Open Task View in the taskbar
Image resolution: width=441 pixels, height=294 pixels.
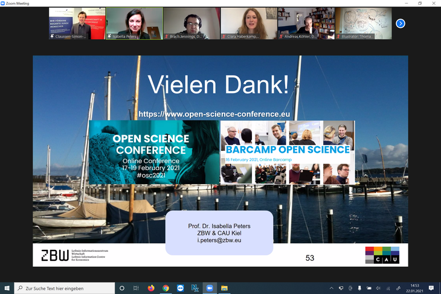[x=136, y=288]
